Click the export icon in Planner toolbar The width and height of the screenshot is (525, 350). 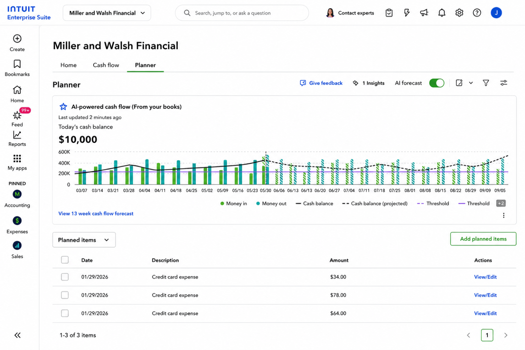pos(459,83)
